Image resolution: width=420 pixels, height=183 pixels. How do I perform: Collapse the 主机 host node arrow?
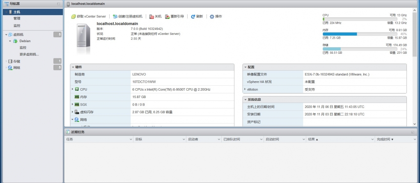(7, 12)
